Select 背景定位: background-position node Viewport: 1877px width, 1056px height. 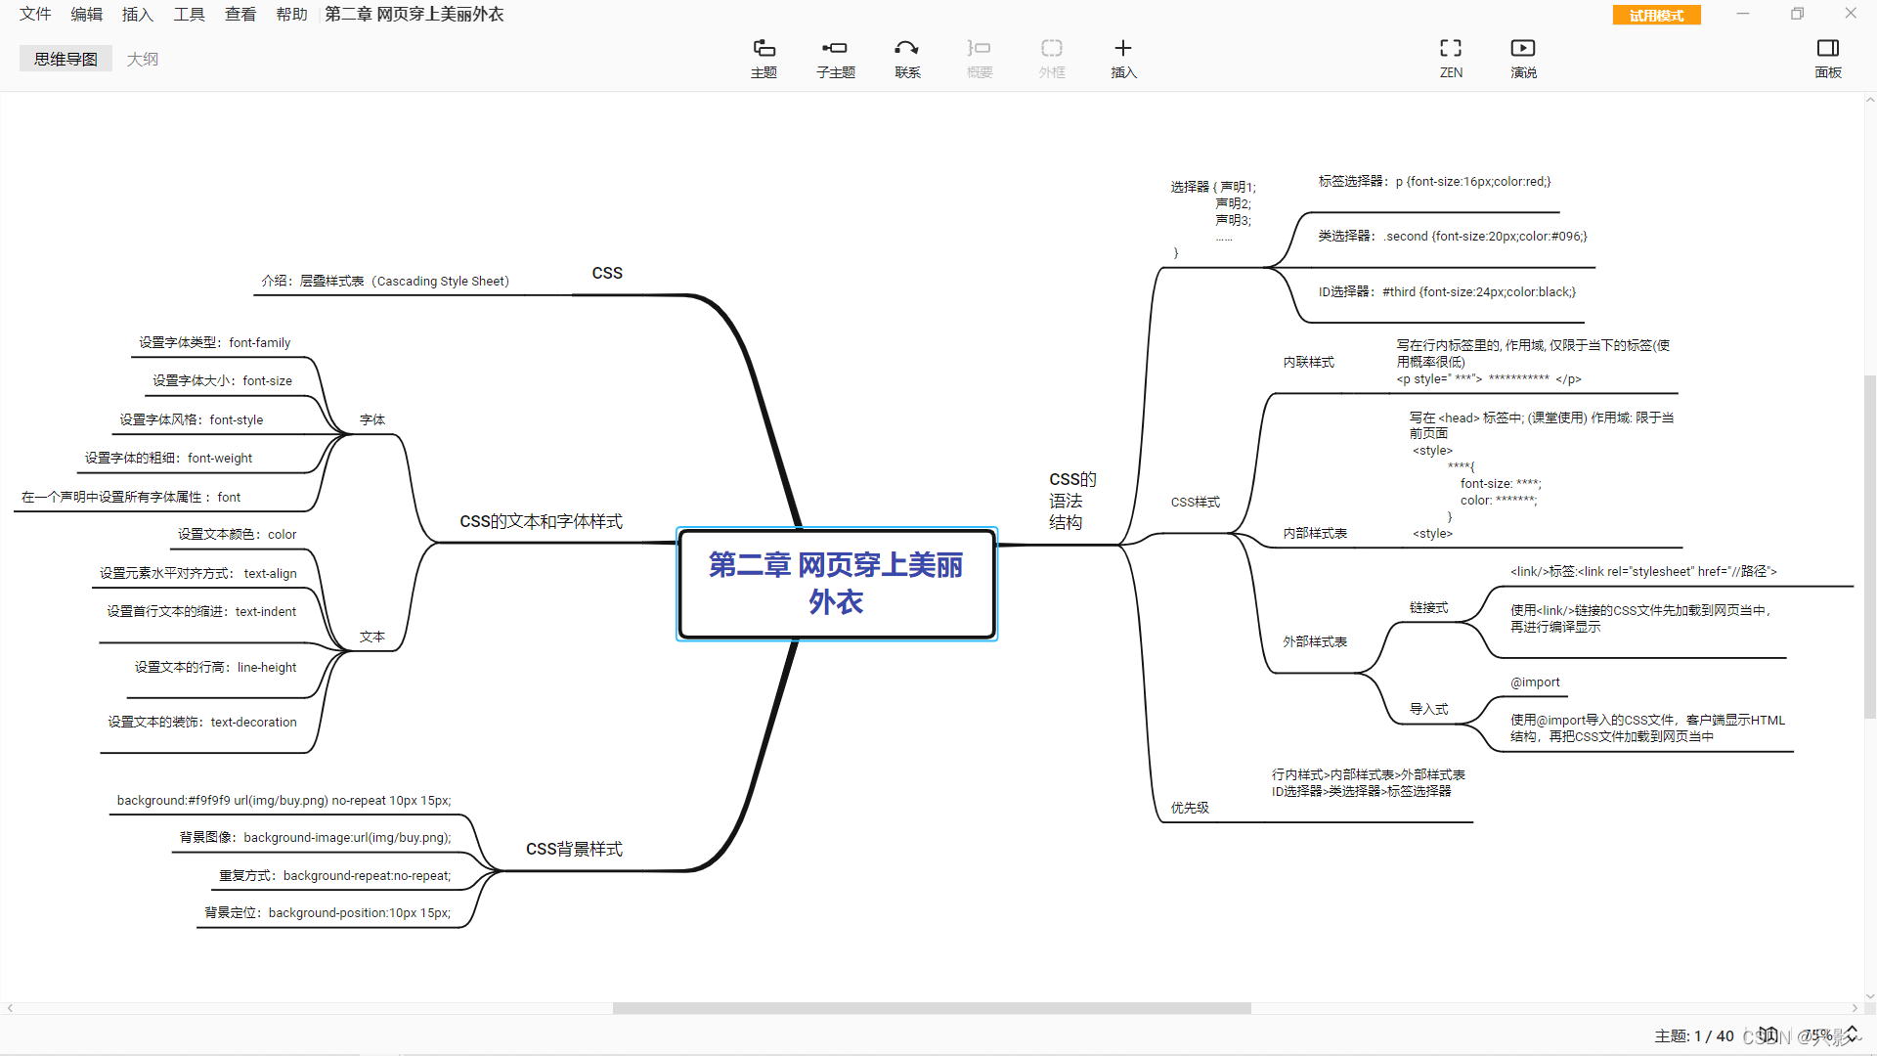click(x=327, y=912)
